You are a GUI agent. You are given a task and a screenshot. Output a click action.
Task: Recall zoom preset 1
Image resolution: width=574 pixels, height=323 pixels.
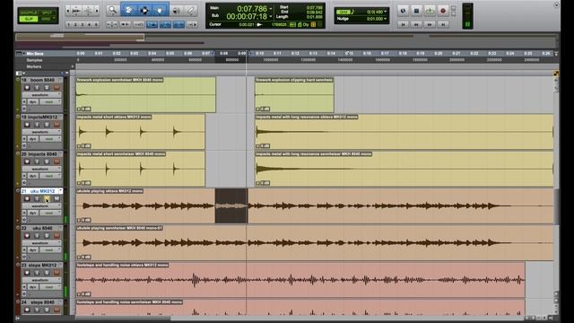pos(68,24)
